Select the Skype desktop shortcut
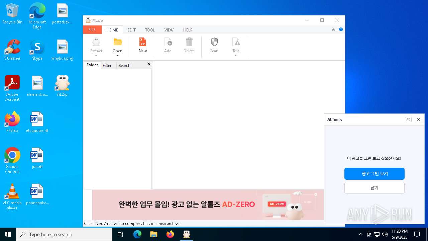 37,50
